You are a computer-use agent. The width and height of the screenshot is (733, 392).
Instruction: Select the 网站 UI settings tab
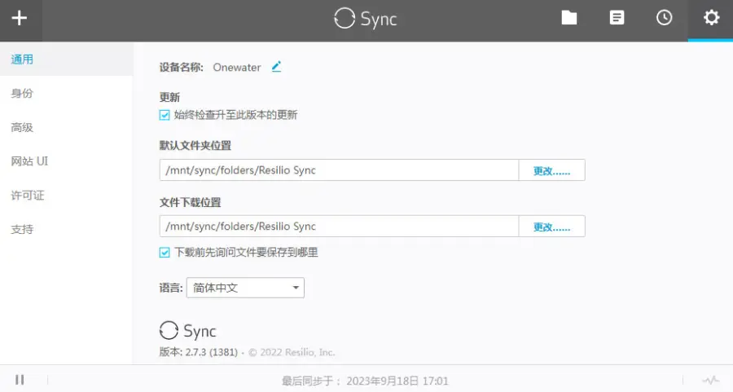[67, 161]
